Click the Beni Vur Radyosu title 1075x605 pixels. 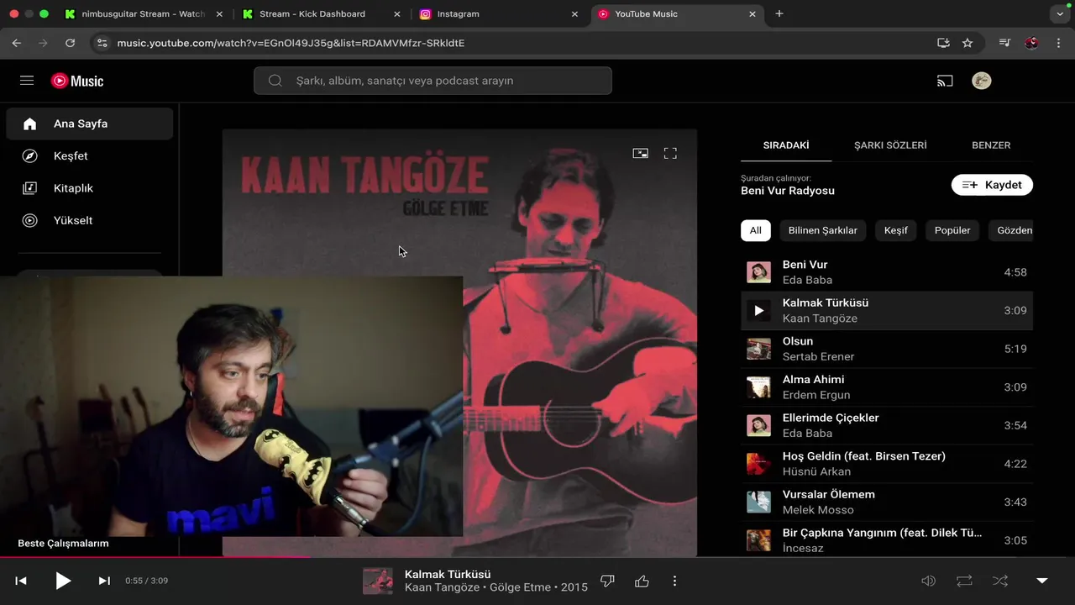788,191
